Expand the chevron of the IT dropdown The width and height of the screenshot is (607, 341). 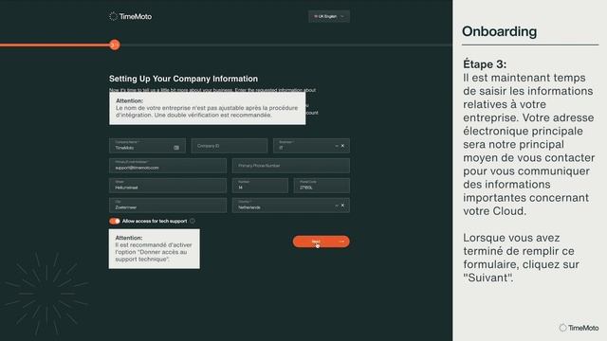point(337,146)
